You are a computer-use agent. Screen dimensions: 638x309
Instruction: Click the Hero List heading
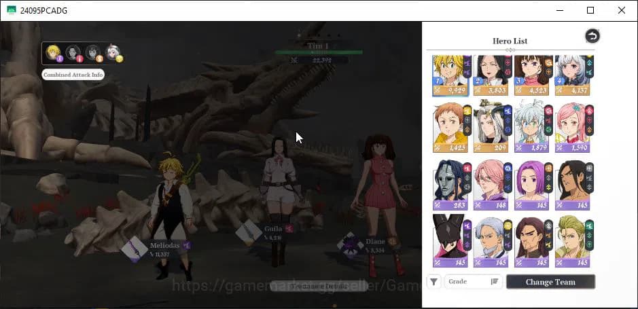click(510, 41)
